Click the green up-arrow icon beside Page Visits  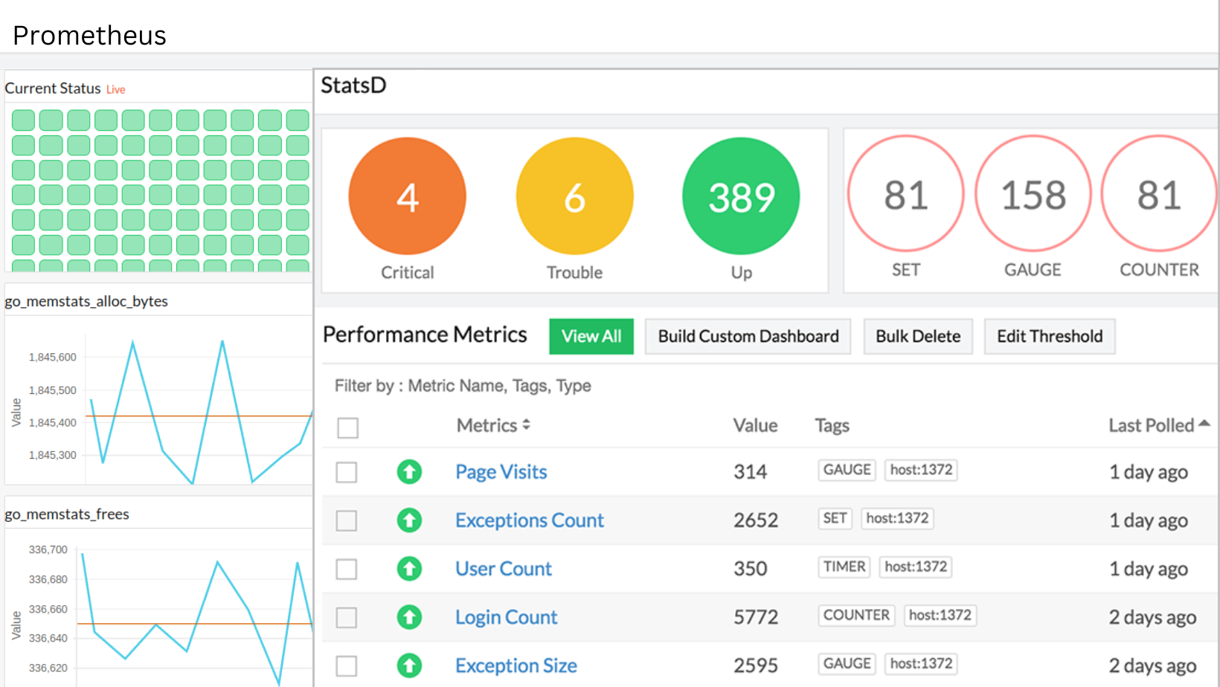[409, 471]
